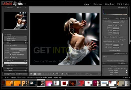
Task: Switch to the Develop module
Action: pos(98,4)
